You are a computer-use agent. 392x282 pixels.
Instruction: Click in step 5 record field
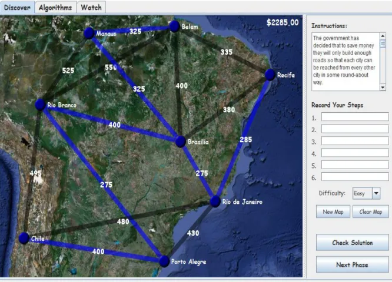click(x=355, y=164)
